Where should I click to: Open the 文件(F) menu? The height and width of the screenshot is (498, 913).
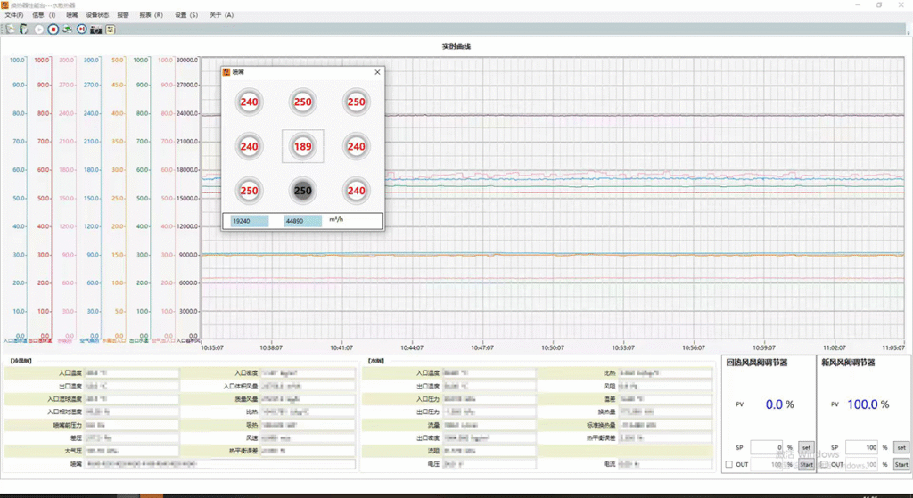pyautogui.click(x=14, y=15)
